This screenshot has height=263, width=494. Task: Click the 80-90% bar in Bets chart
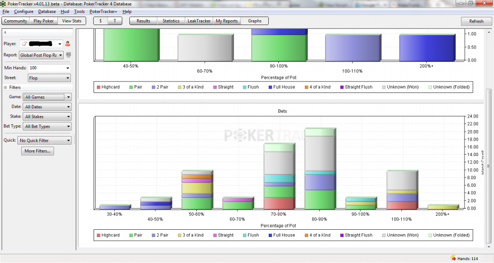319,169
